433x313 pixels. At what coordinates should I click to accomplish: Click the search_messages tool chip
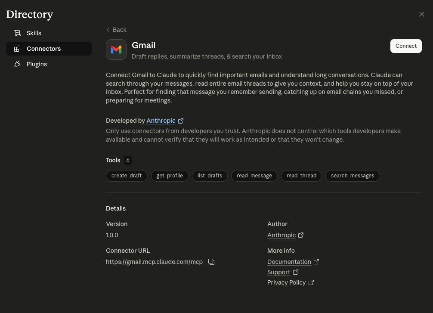click(x=353, y=176)
